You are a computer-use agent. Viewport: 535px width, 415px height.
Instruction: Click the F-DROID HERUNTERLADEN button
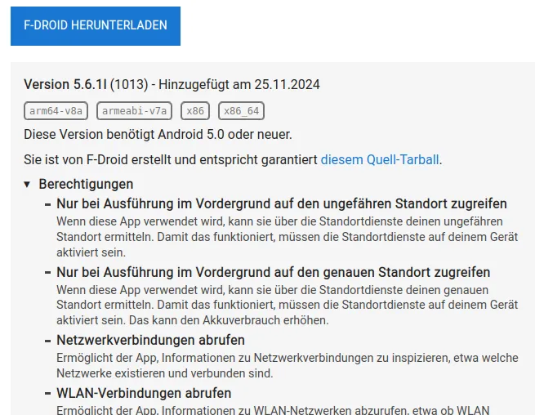pyautogui.click(x=96, y=25)
